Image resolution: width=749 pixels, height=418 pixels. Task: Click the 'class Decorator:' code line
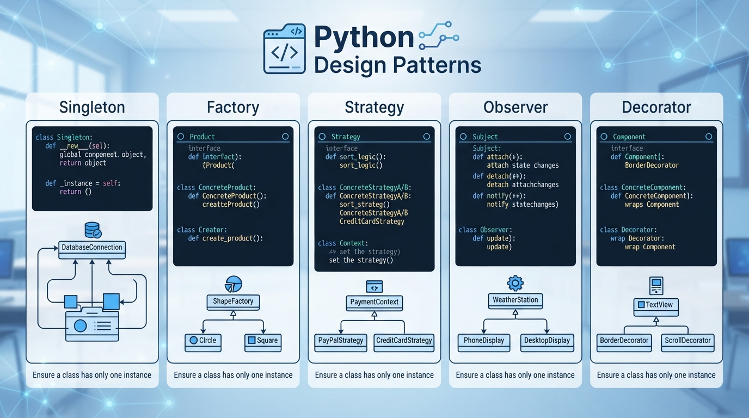[628, 230]
